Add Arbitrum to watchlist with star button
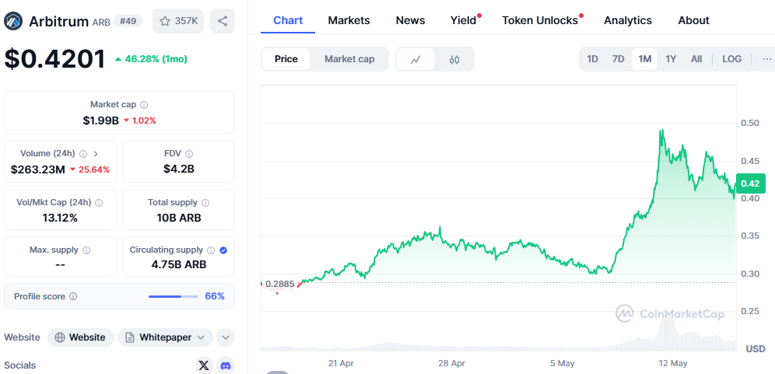 pos(178,21)
